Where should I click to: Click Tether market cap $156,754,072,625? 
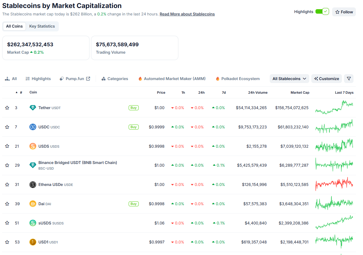click(x=292, y=108)
